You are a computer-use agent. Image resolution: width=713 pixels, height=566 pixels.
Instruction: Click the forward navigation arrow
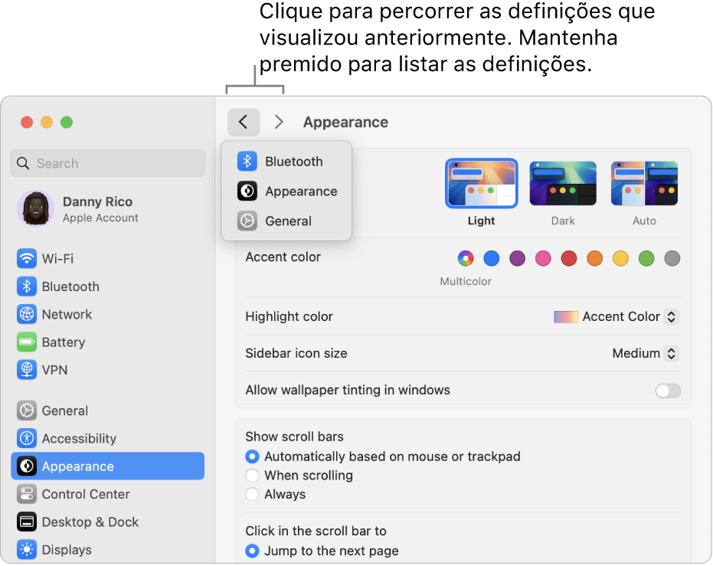coord(279,122)
